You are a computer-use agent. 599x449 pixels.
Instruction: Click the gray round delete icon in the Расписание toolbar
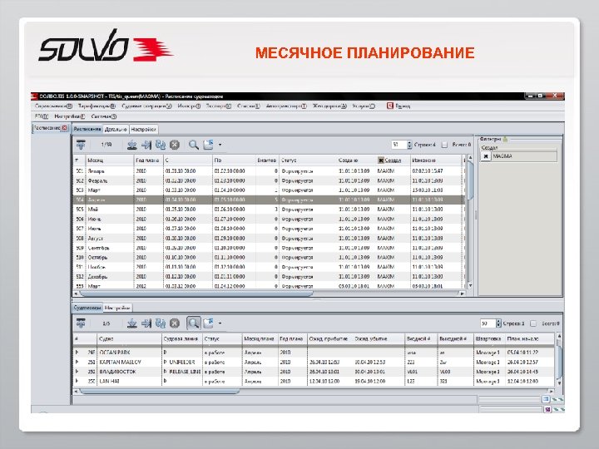(175, 145)
